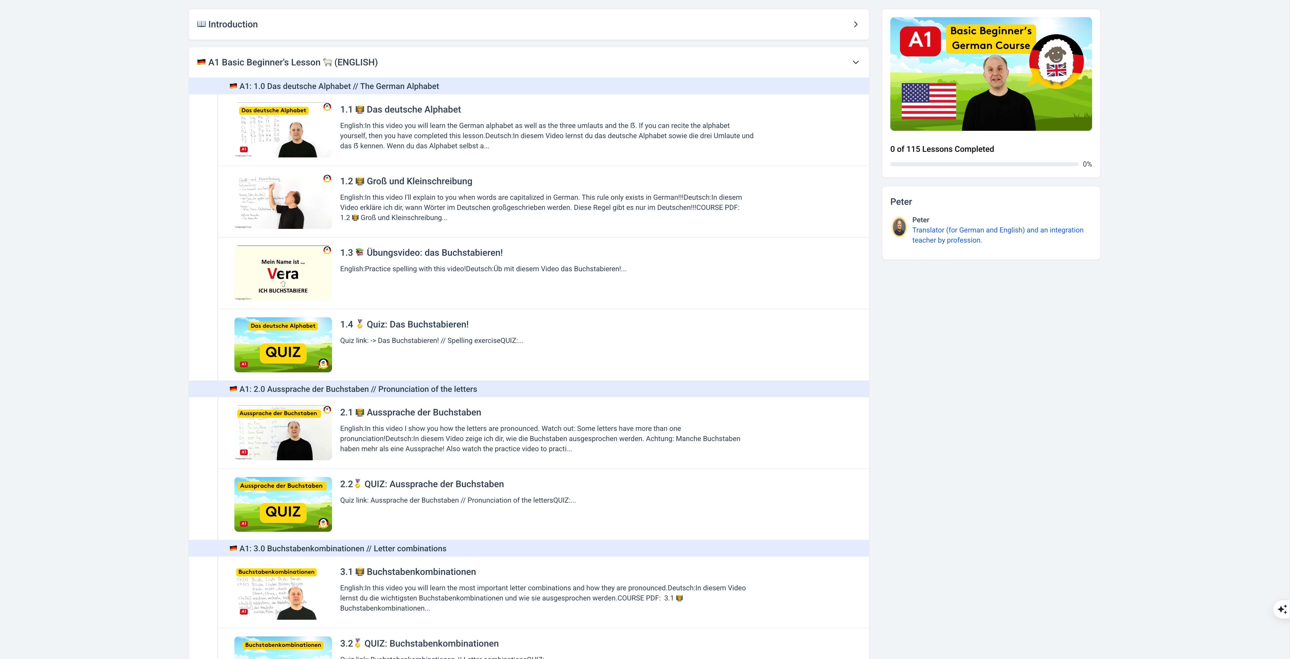Viewport: 1290px width, 659px height.
Task: Collapse the A1 Basic Beginner's Lesson chevron
Action: [x=855, y=63]
